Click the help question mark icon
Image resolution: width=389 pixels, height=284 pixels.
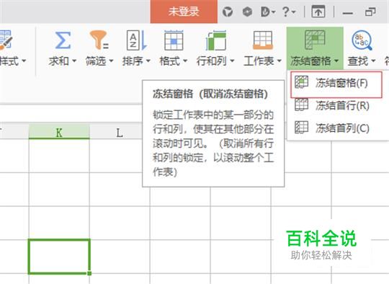[x=285, y=12]
